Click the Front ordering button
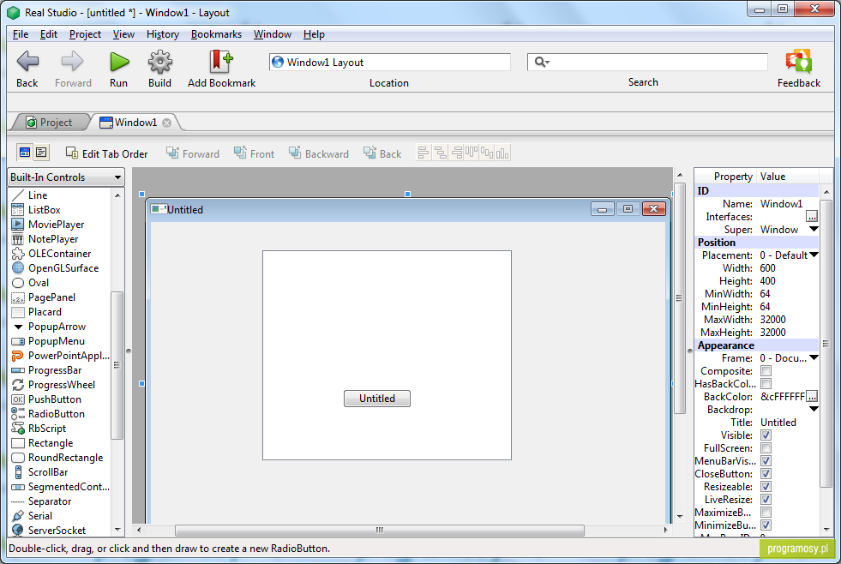 point(255,154)
